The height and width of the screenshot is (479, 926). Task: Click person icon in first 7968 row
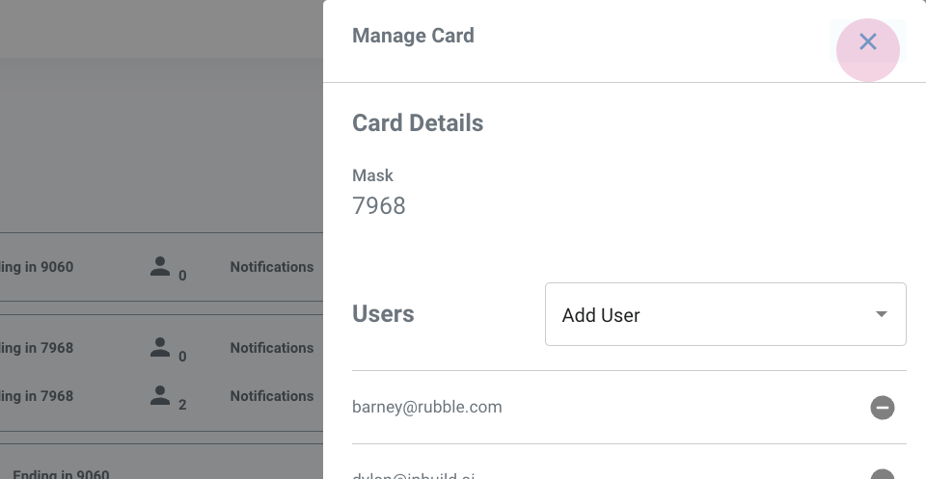point(160,348)
